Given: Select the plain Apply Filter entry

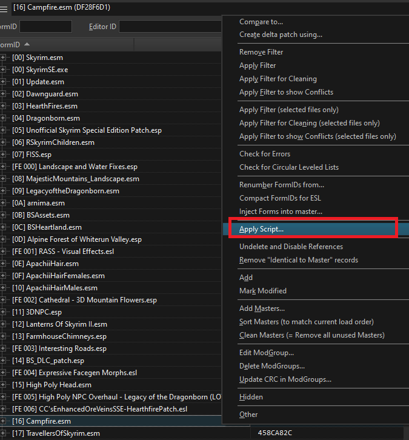Looking at the screenshot, I should coord(258,65).
